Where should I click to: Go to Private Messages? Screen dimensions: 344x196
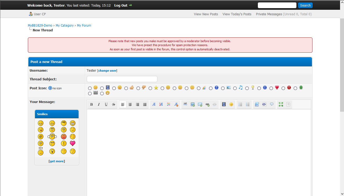(269, 14)
